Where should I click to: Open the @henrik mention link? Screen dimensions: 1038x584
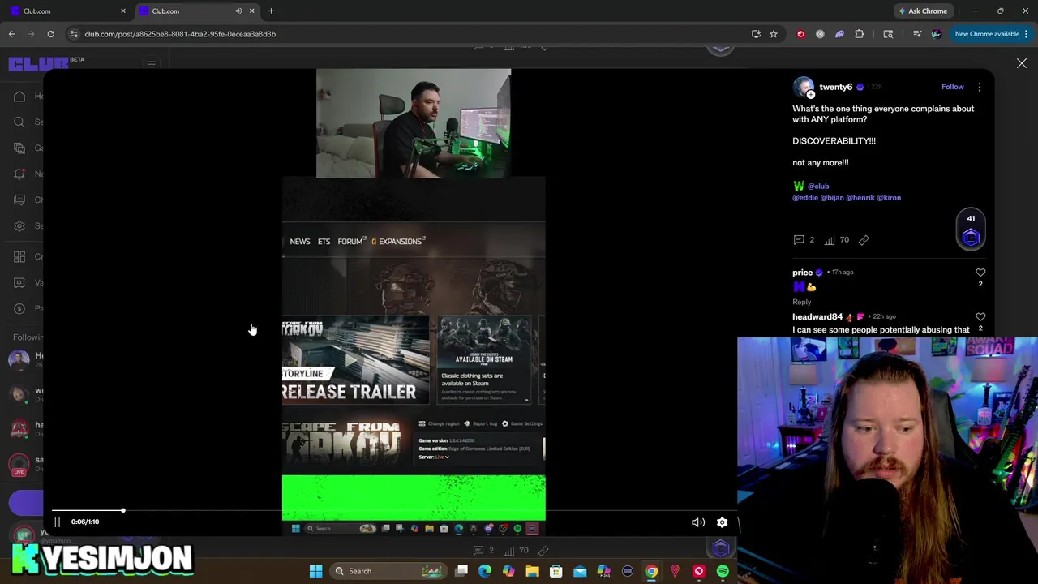coord(861,198)
